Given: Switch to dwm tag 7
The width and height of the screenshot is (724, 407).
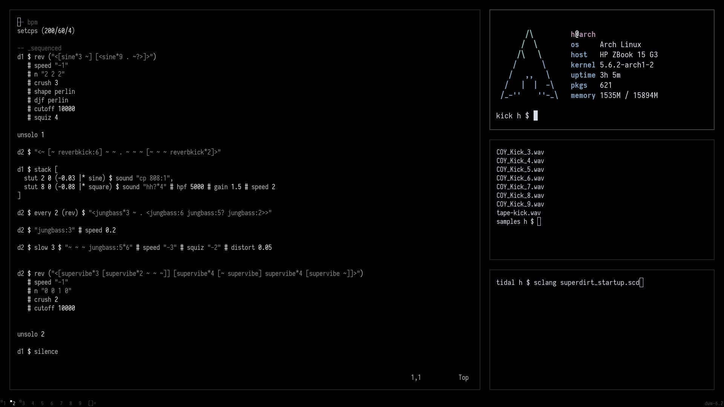Looking at the screenshot, I should 61,403.
